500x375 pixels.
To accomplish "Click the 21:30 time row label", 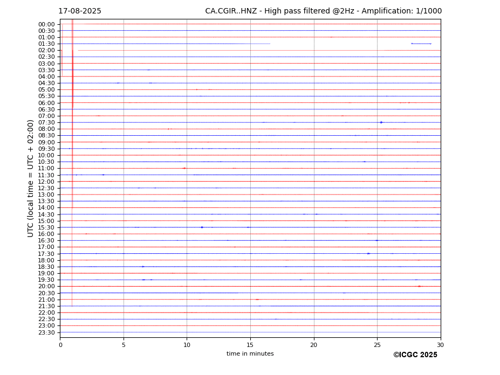I will (x=46, y=306).
